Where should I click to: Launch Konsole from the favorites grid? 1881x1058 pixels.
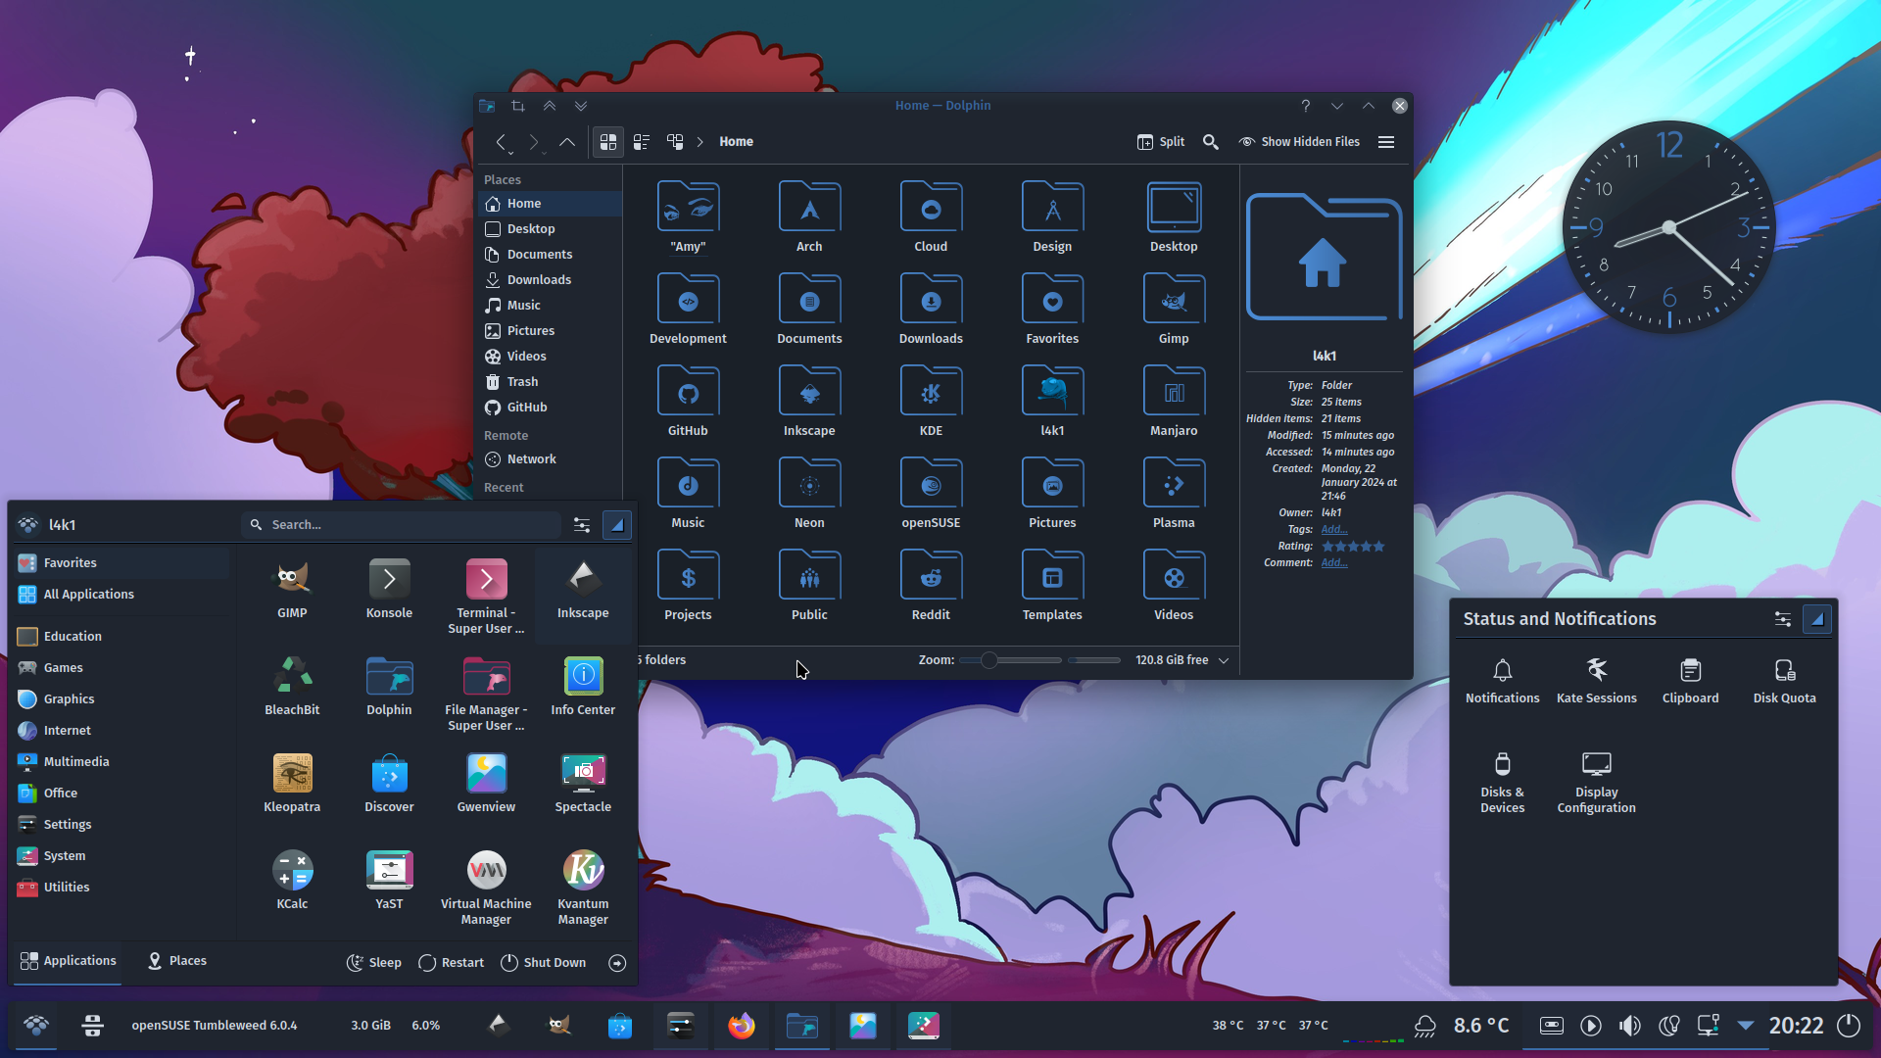(389, 590)
